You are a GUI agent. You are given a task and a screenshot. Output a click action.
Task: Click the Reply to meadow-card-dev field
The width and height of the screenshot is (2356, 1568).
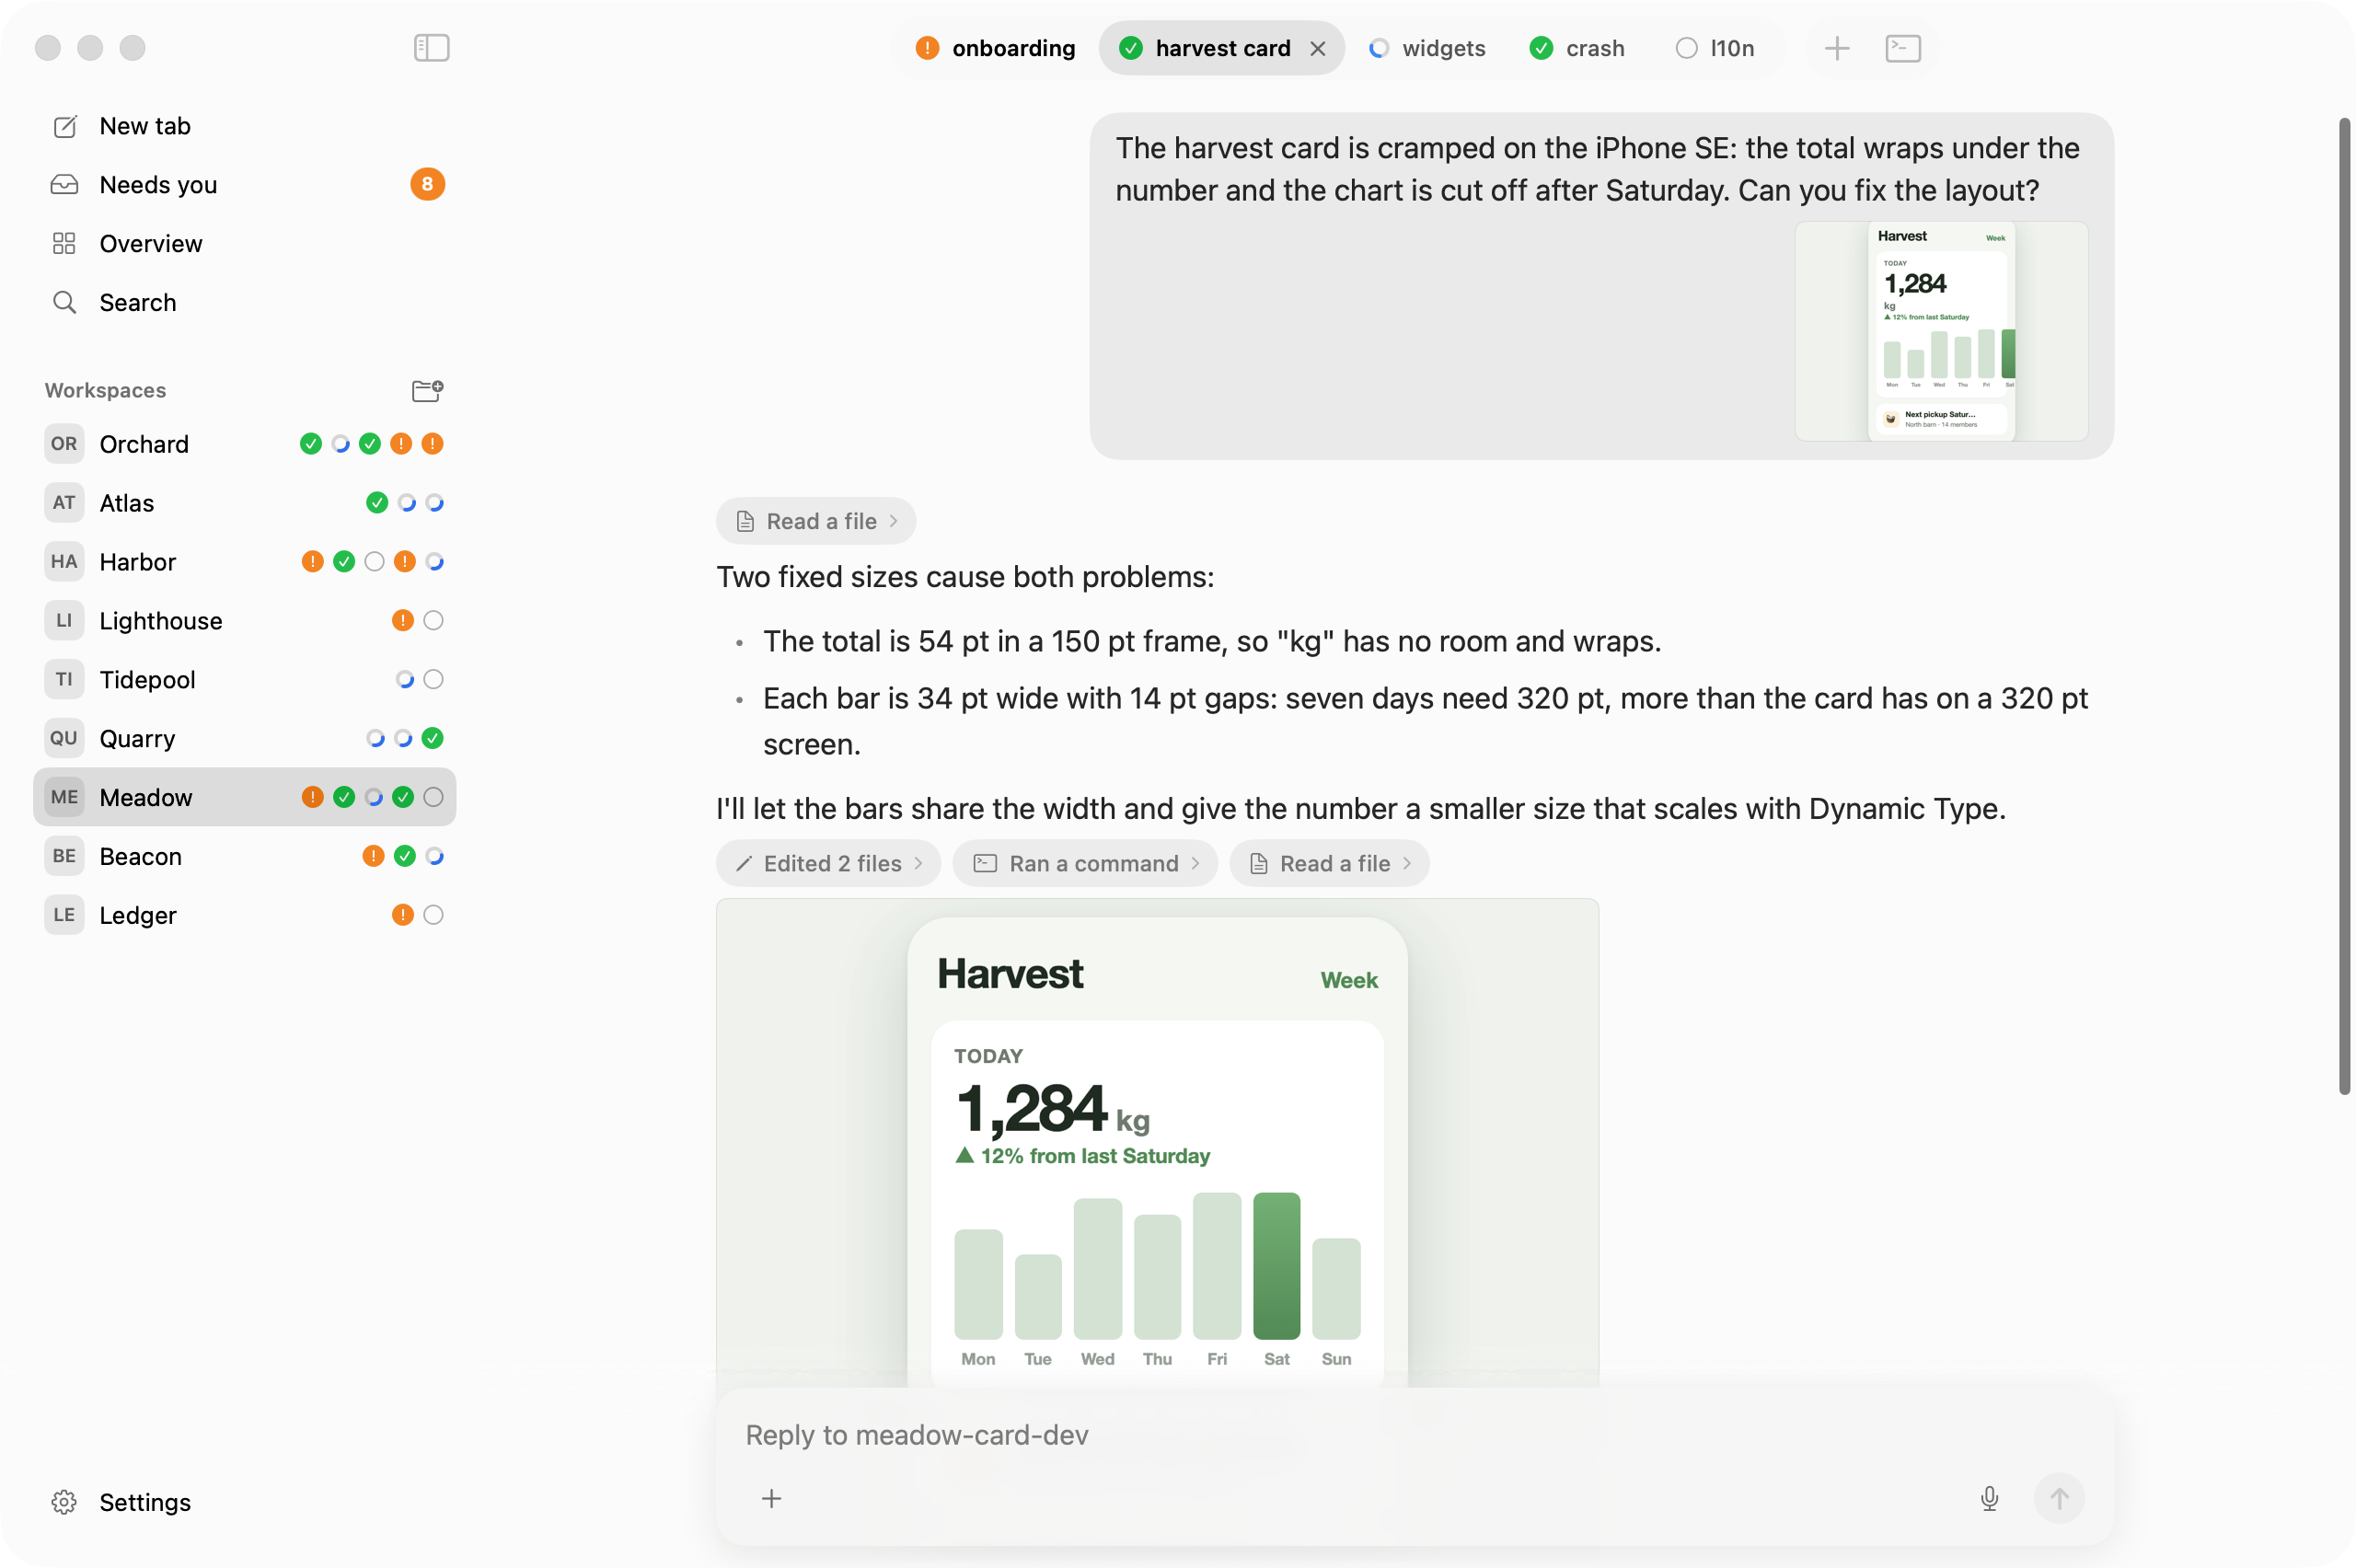point(1415,1435)
